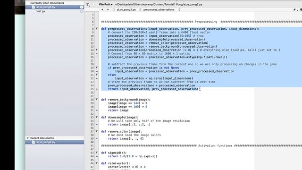The width and height of the screenshot is (302, 170).
Task: Fold downsample function at line 33
Action: (x=97, y=117)
